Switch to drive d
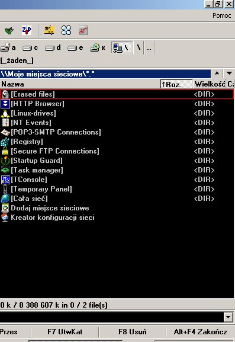This screenshot has width=235, height=342. [x=53, y=48]
